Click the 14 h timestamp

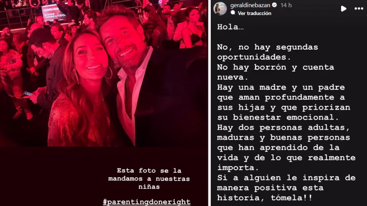click(286, 5)
